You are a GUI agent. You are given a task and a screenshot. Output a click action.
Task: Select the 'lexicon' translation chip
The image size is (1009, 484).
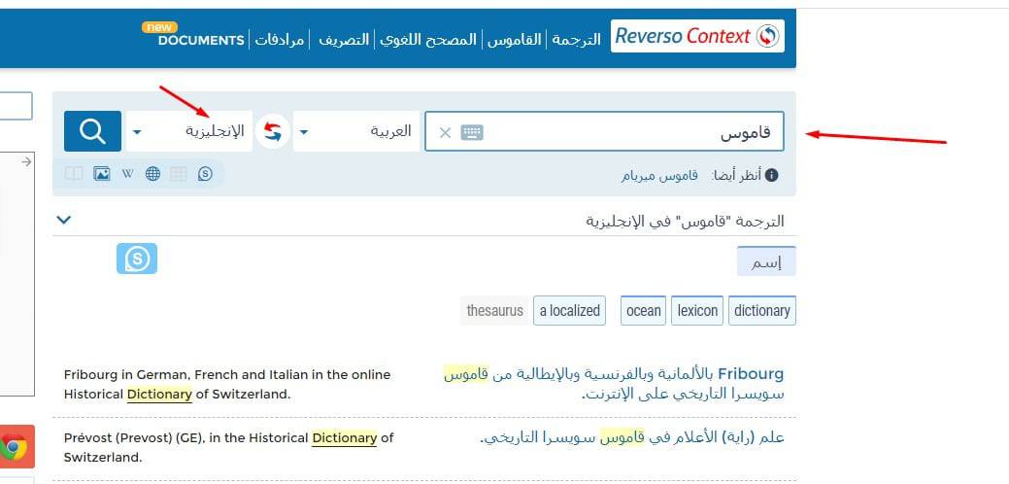click(697, 310)
